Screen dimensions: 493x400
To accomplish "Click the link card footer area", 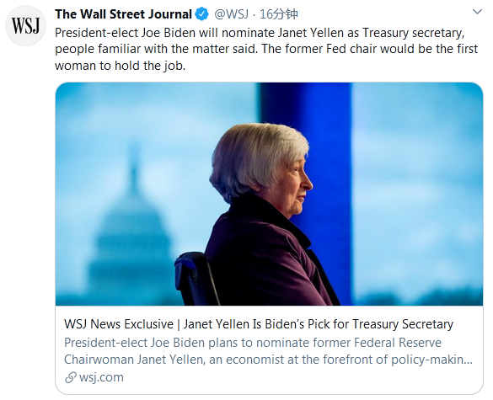I will pos(269,349).
